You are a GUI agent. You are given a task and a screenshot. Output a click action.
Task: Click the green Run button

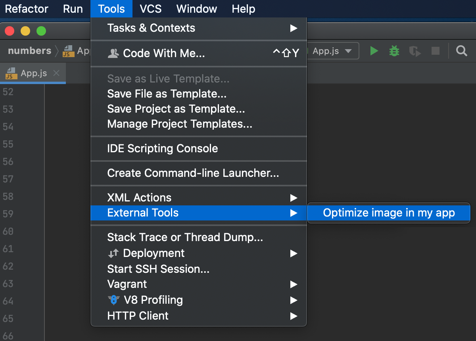point(374,51)
